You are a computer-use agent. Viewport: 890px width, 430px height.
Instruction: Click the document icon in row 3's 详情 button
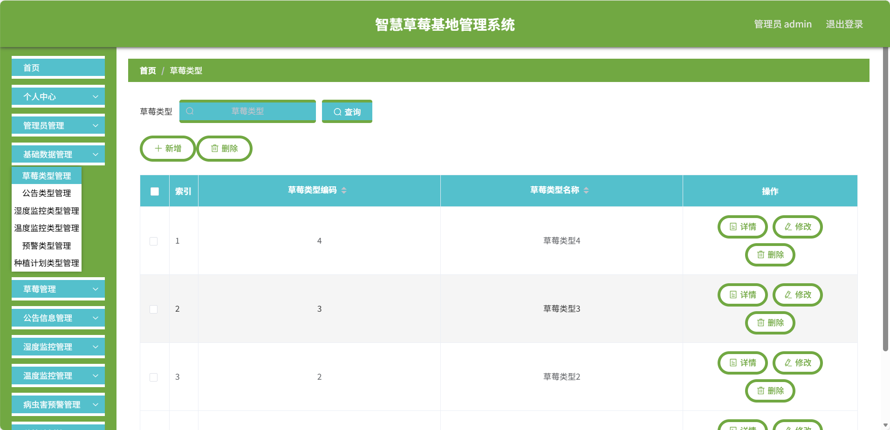[733, 362]
